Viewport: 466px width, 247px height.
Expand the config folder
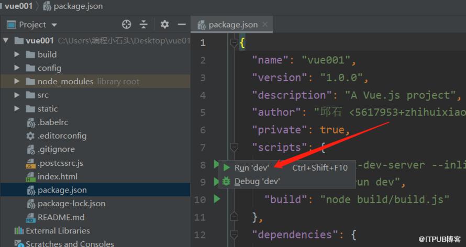17,68
